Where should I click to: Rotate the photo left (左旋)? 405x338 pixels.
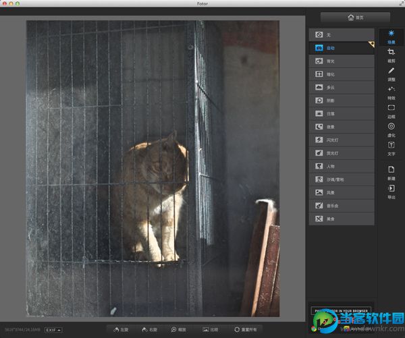(121, 330)
